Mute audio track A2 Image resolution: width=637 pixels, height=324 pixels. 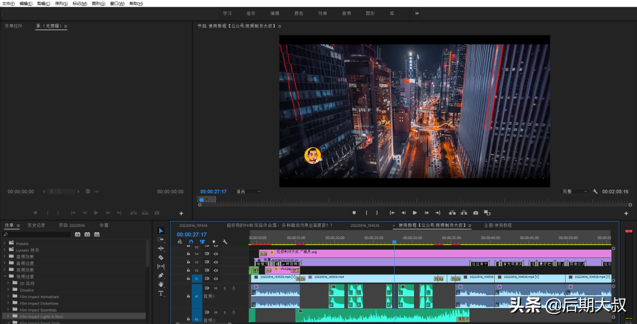tap(216, 313)
